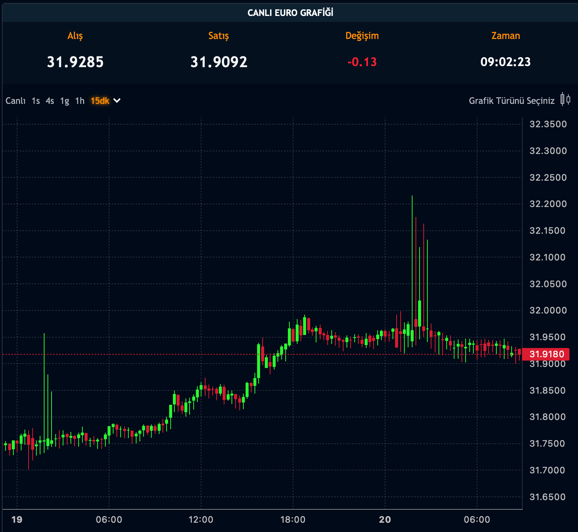Switch to the Canlı live view

[15, 101]
